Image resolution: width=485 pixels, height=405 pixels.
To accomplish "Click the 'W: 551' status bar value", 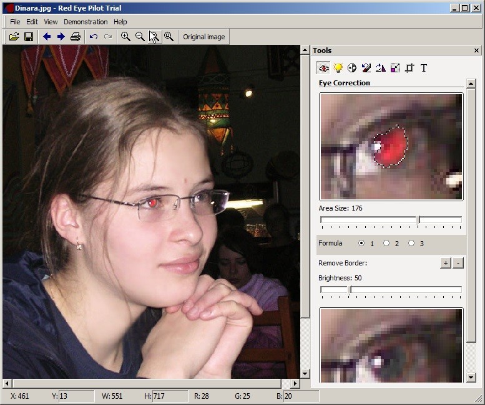I will (x=112, y=396).
